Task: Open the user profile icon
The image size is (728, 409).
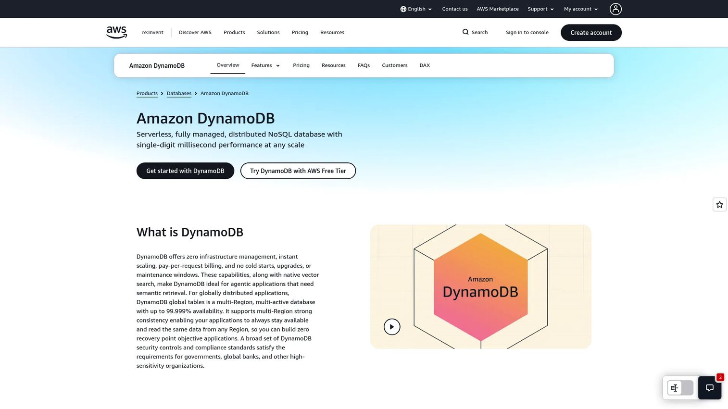Action: point(615,9)
